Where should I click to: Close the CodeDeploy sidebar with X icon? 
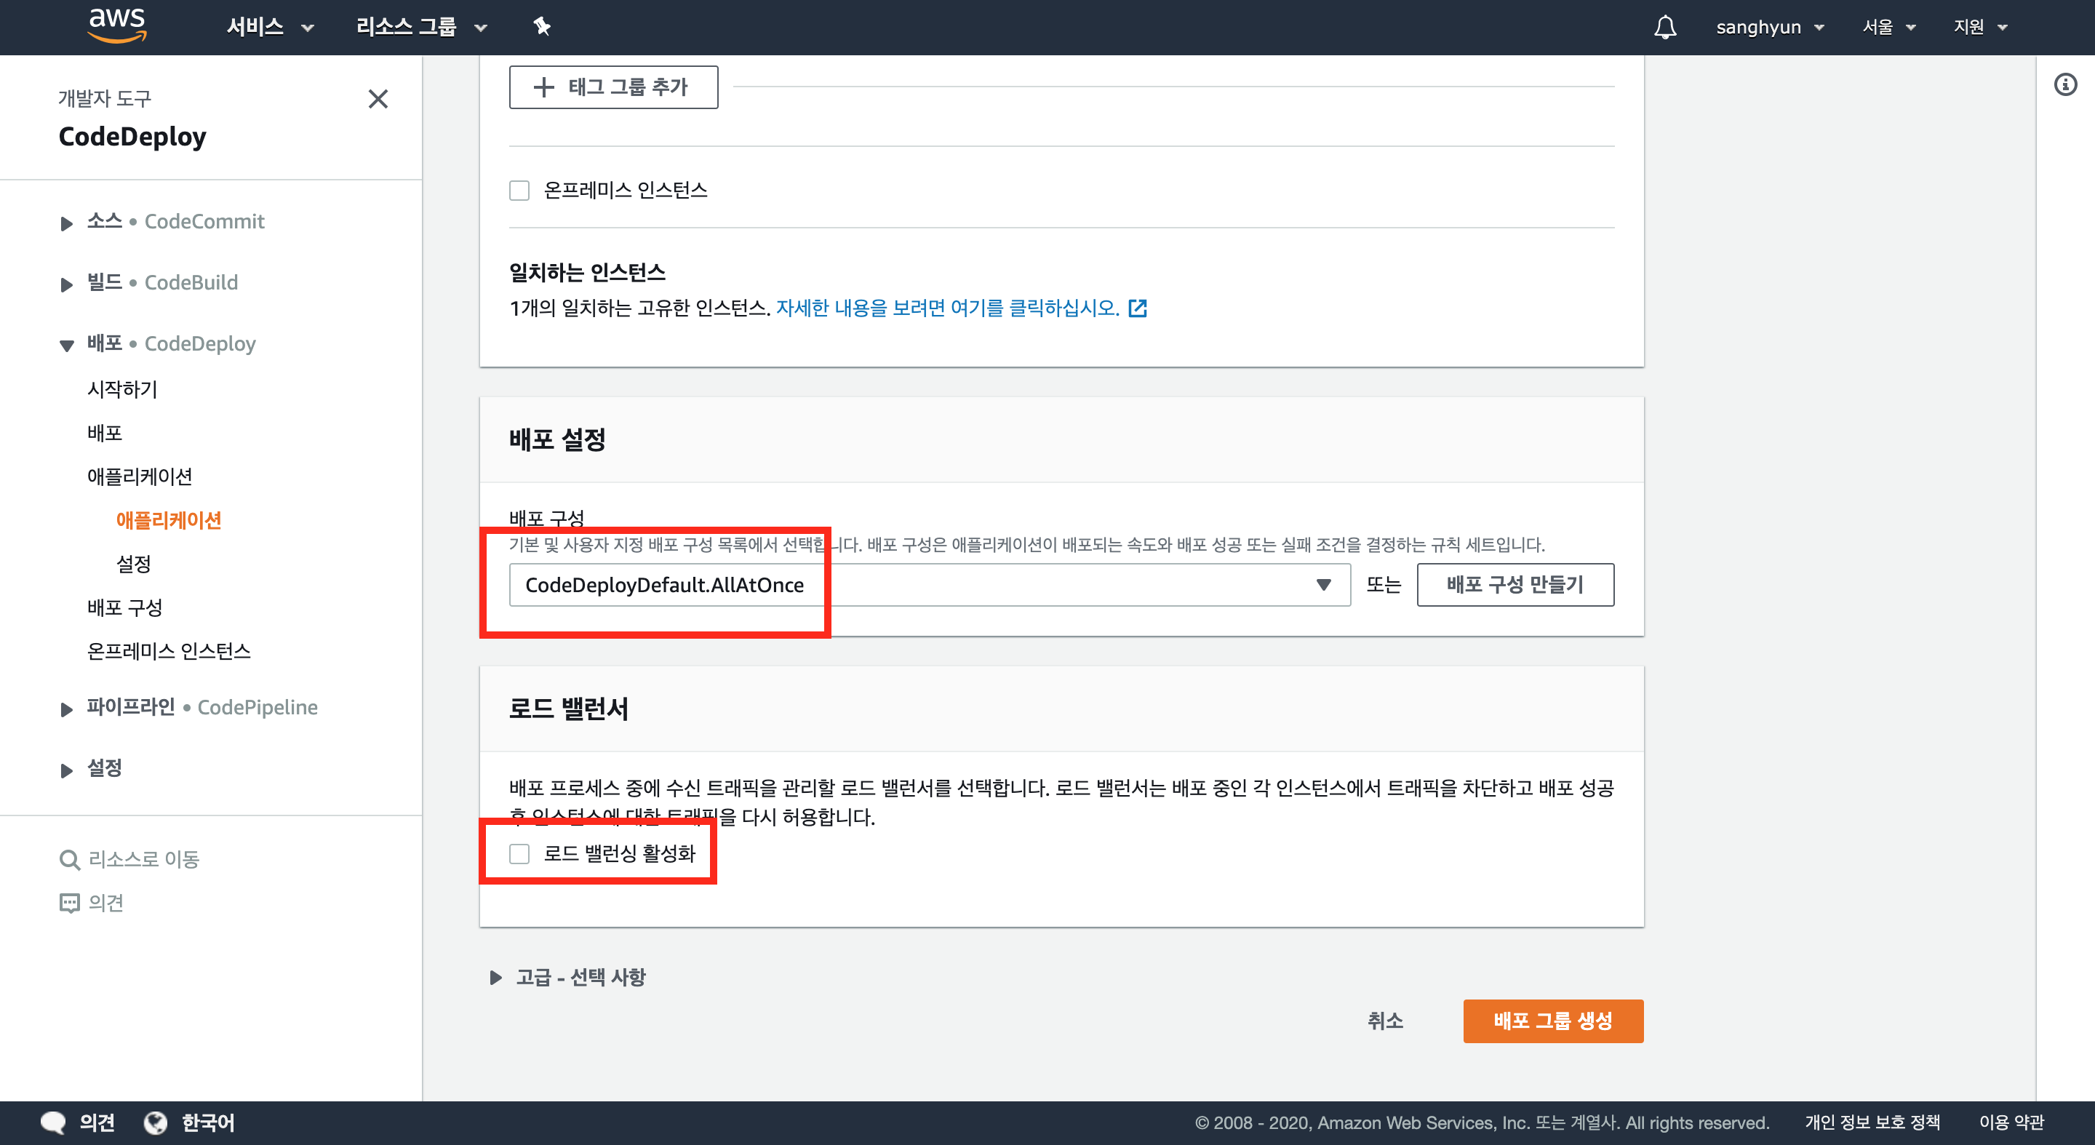378,99
